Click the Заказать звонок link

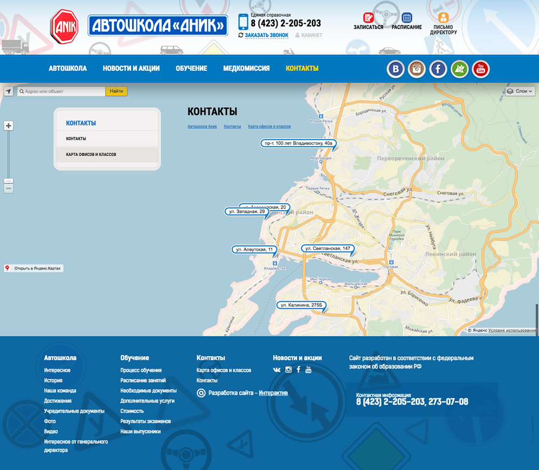click(266, 35)
